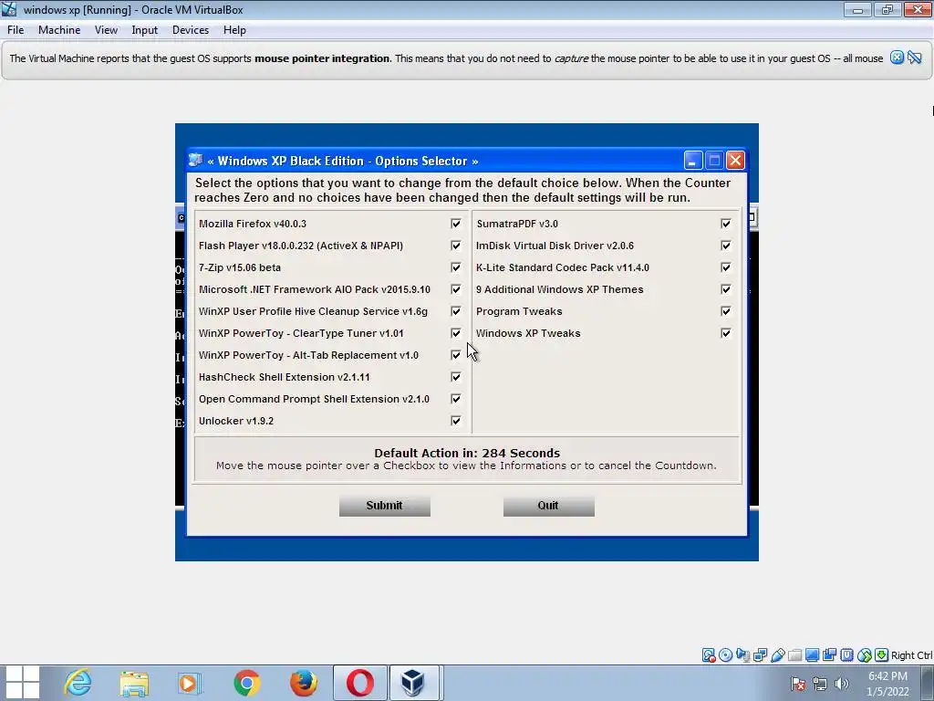Toggle WinXP User Profile Hive Cleanup checkbox
Viewport: 934px width, 701px height.
[x=456, y=311]
